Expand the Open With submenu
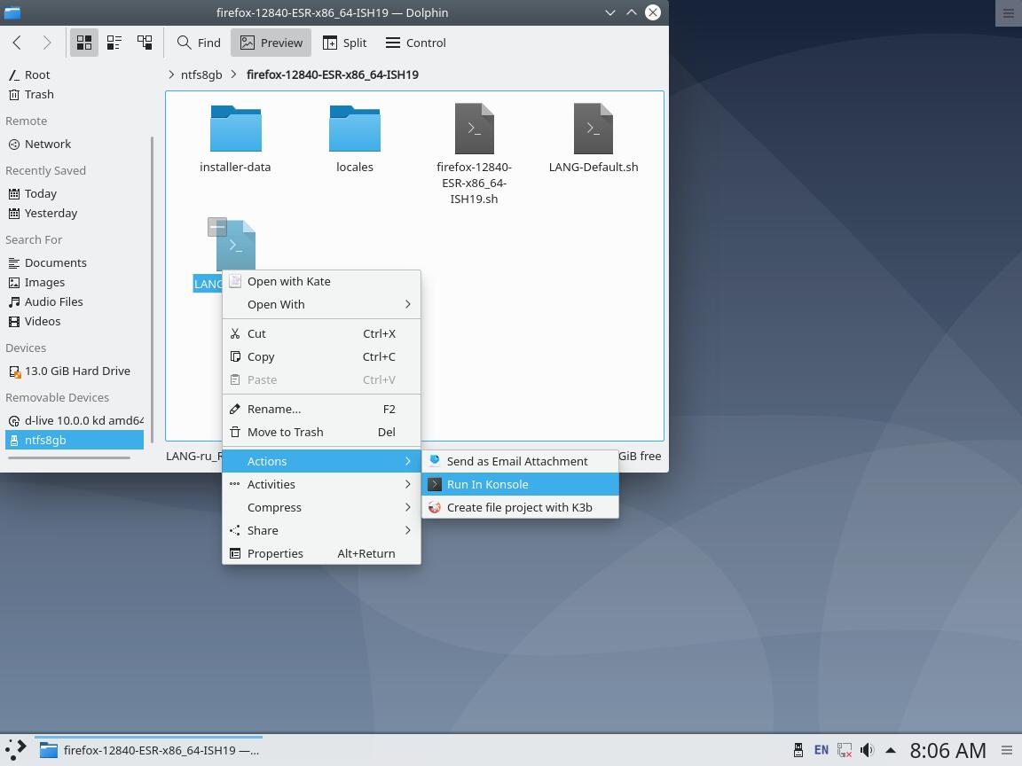This screenshot has width=1022, height=766. (321, 304)
